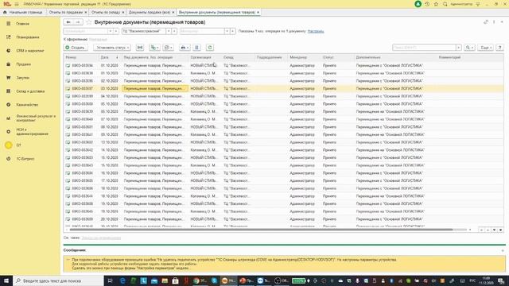Open Microsoft Edge from taskbar
The image size is (509, 286).
pos(122,280)
